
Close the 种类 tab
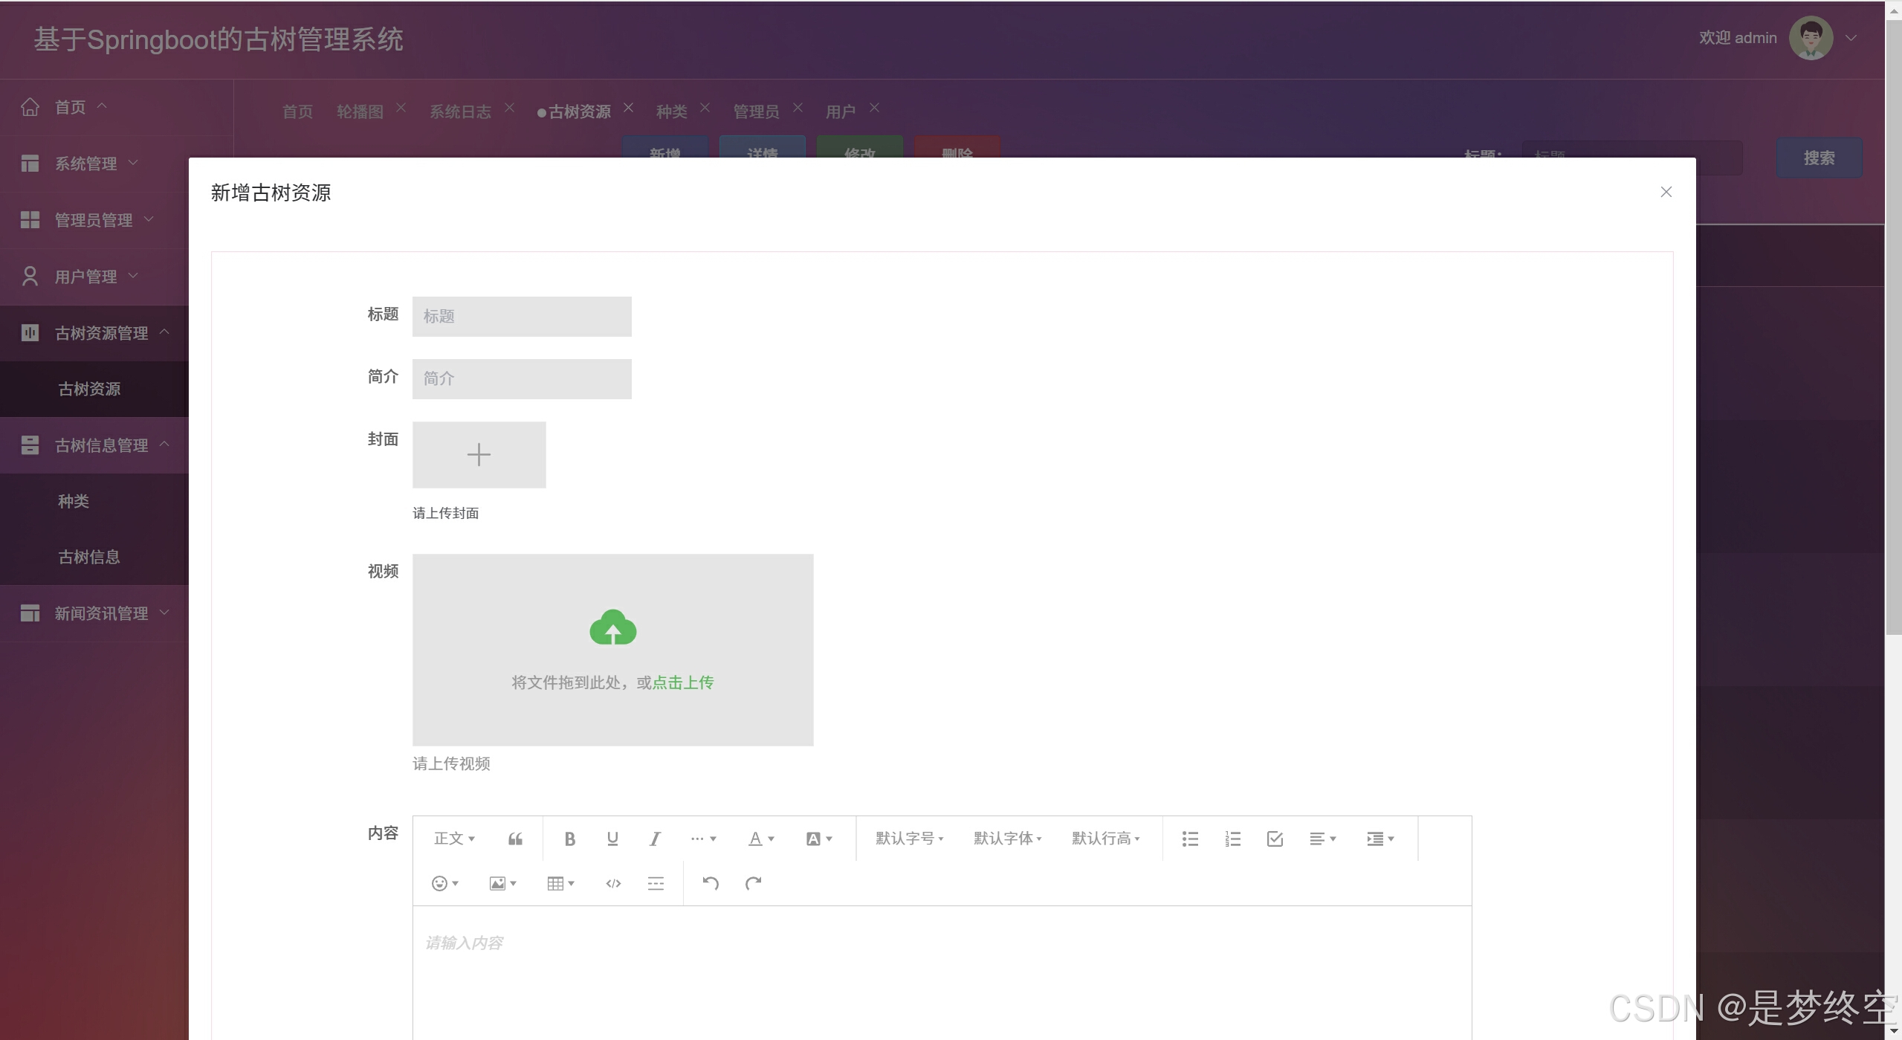tap(705, 108)
